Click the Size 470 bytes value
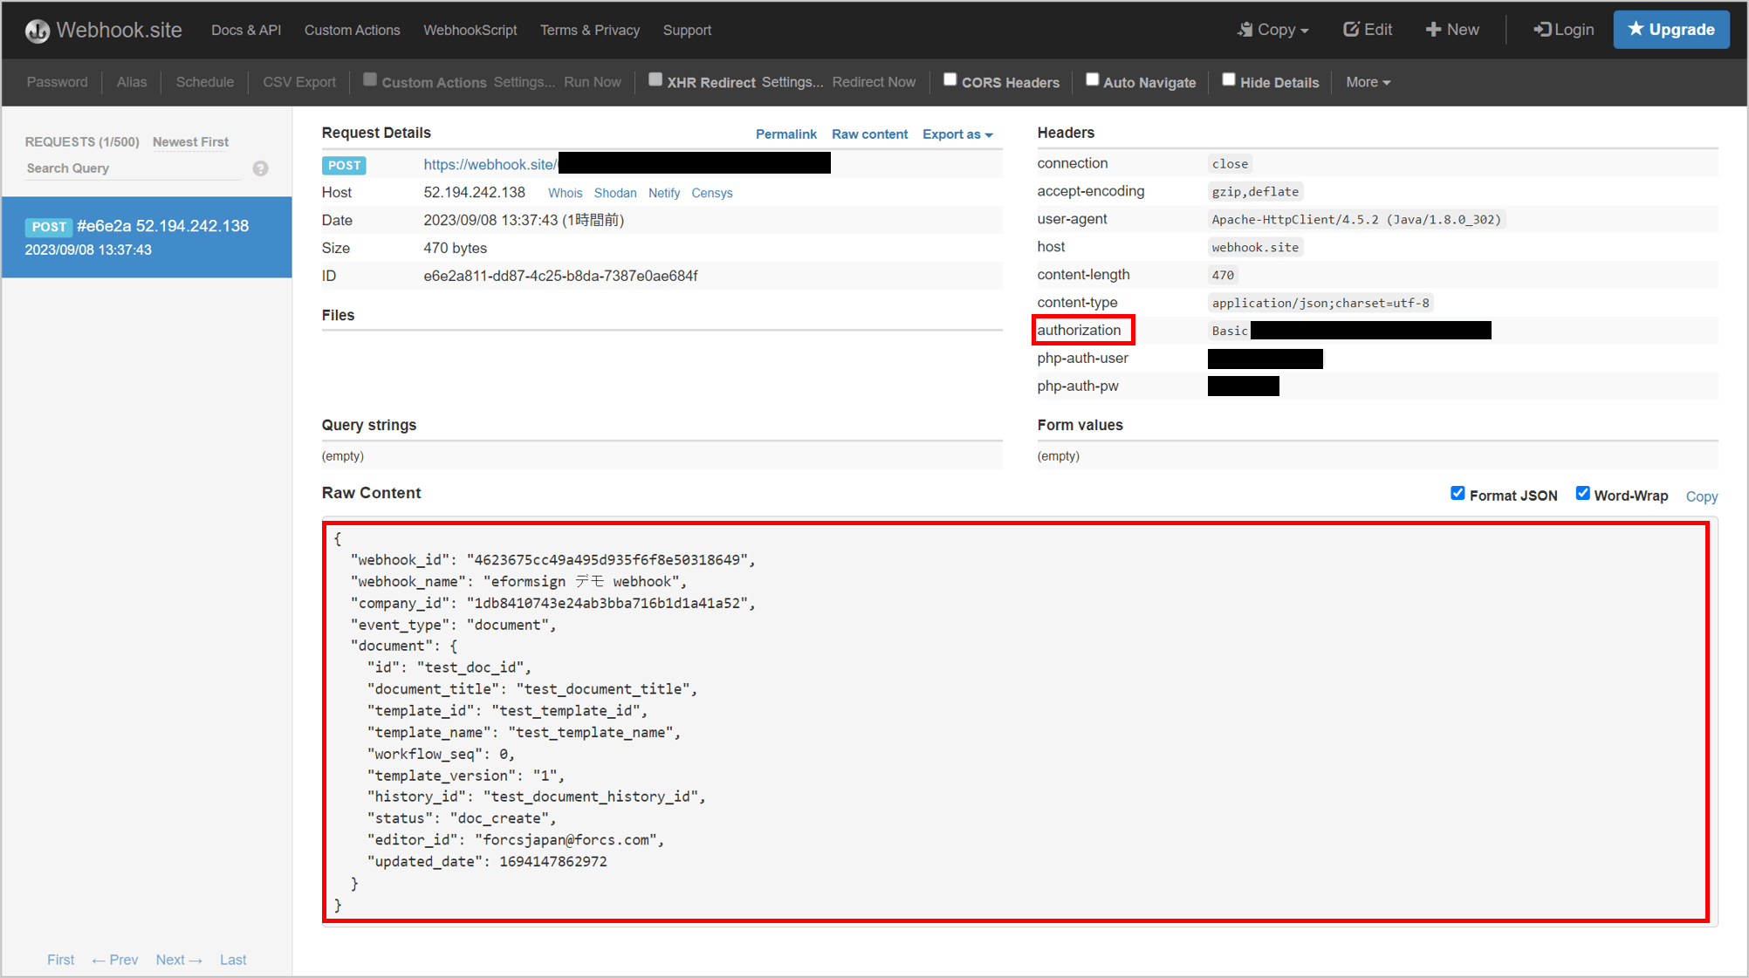1749x978 pixels. pyautogui.click(x=455, y=248)
